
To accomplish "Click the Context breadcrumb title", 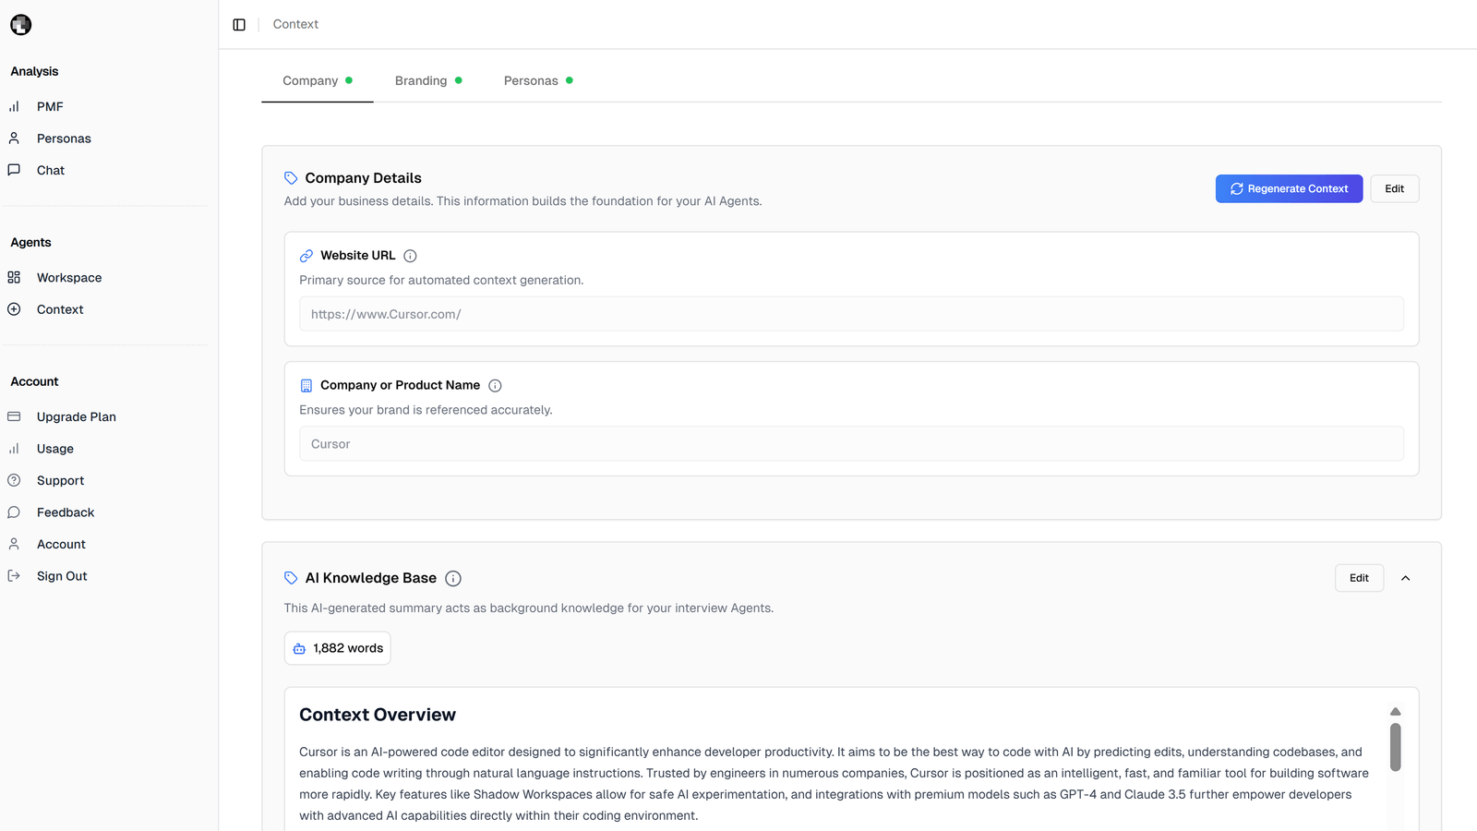I will 295,25.
